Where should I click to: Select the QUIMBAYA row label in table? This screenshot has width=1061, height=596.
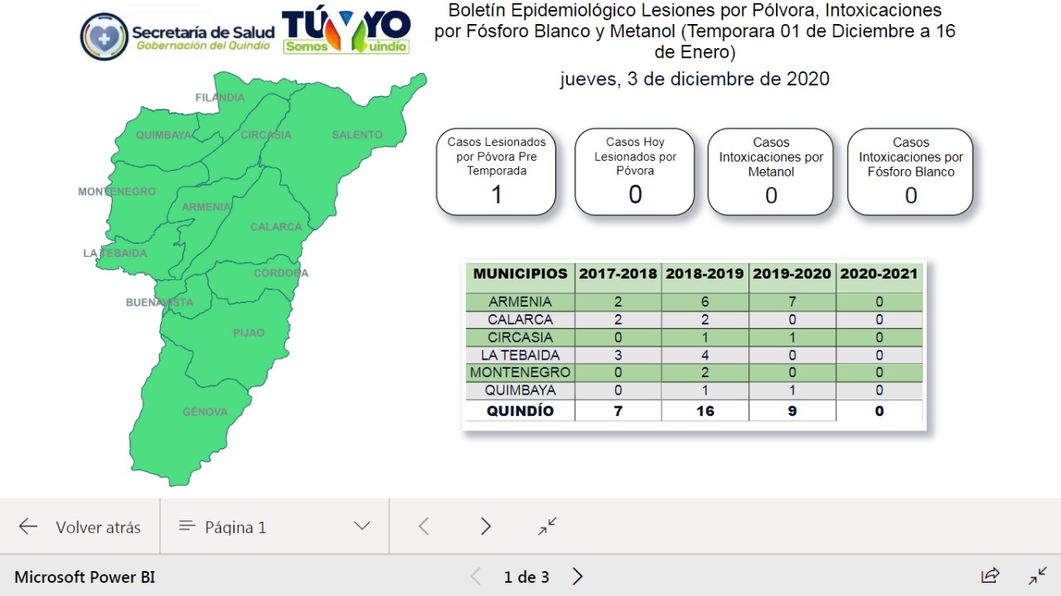520,390
